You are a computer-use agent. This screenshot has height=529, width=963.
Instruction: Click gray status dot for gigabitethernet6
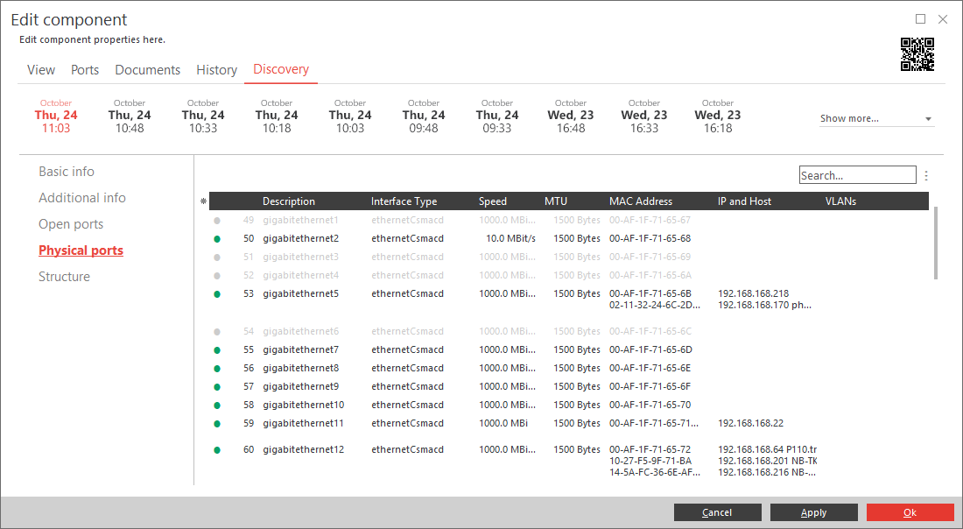[217, 332]
